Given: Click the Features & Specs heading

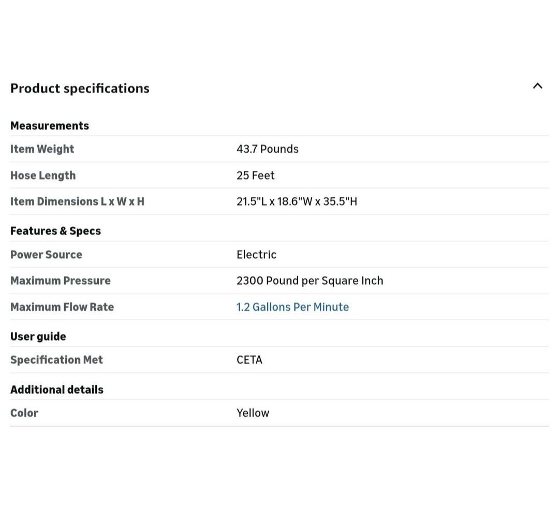Looking at the screenshot, I should coord(55,231).
